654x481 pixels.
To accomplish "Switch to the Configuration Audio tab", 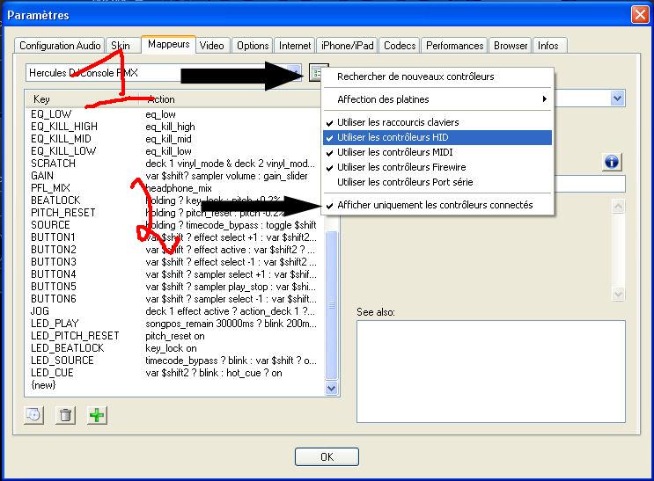I will coord(60,46).
